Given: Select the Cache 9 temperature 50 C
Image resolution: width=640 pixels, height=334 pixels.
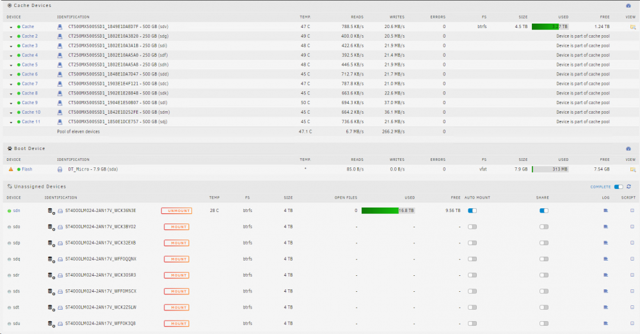Looking at the screenshot, I should [x=305, y=103].
